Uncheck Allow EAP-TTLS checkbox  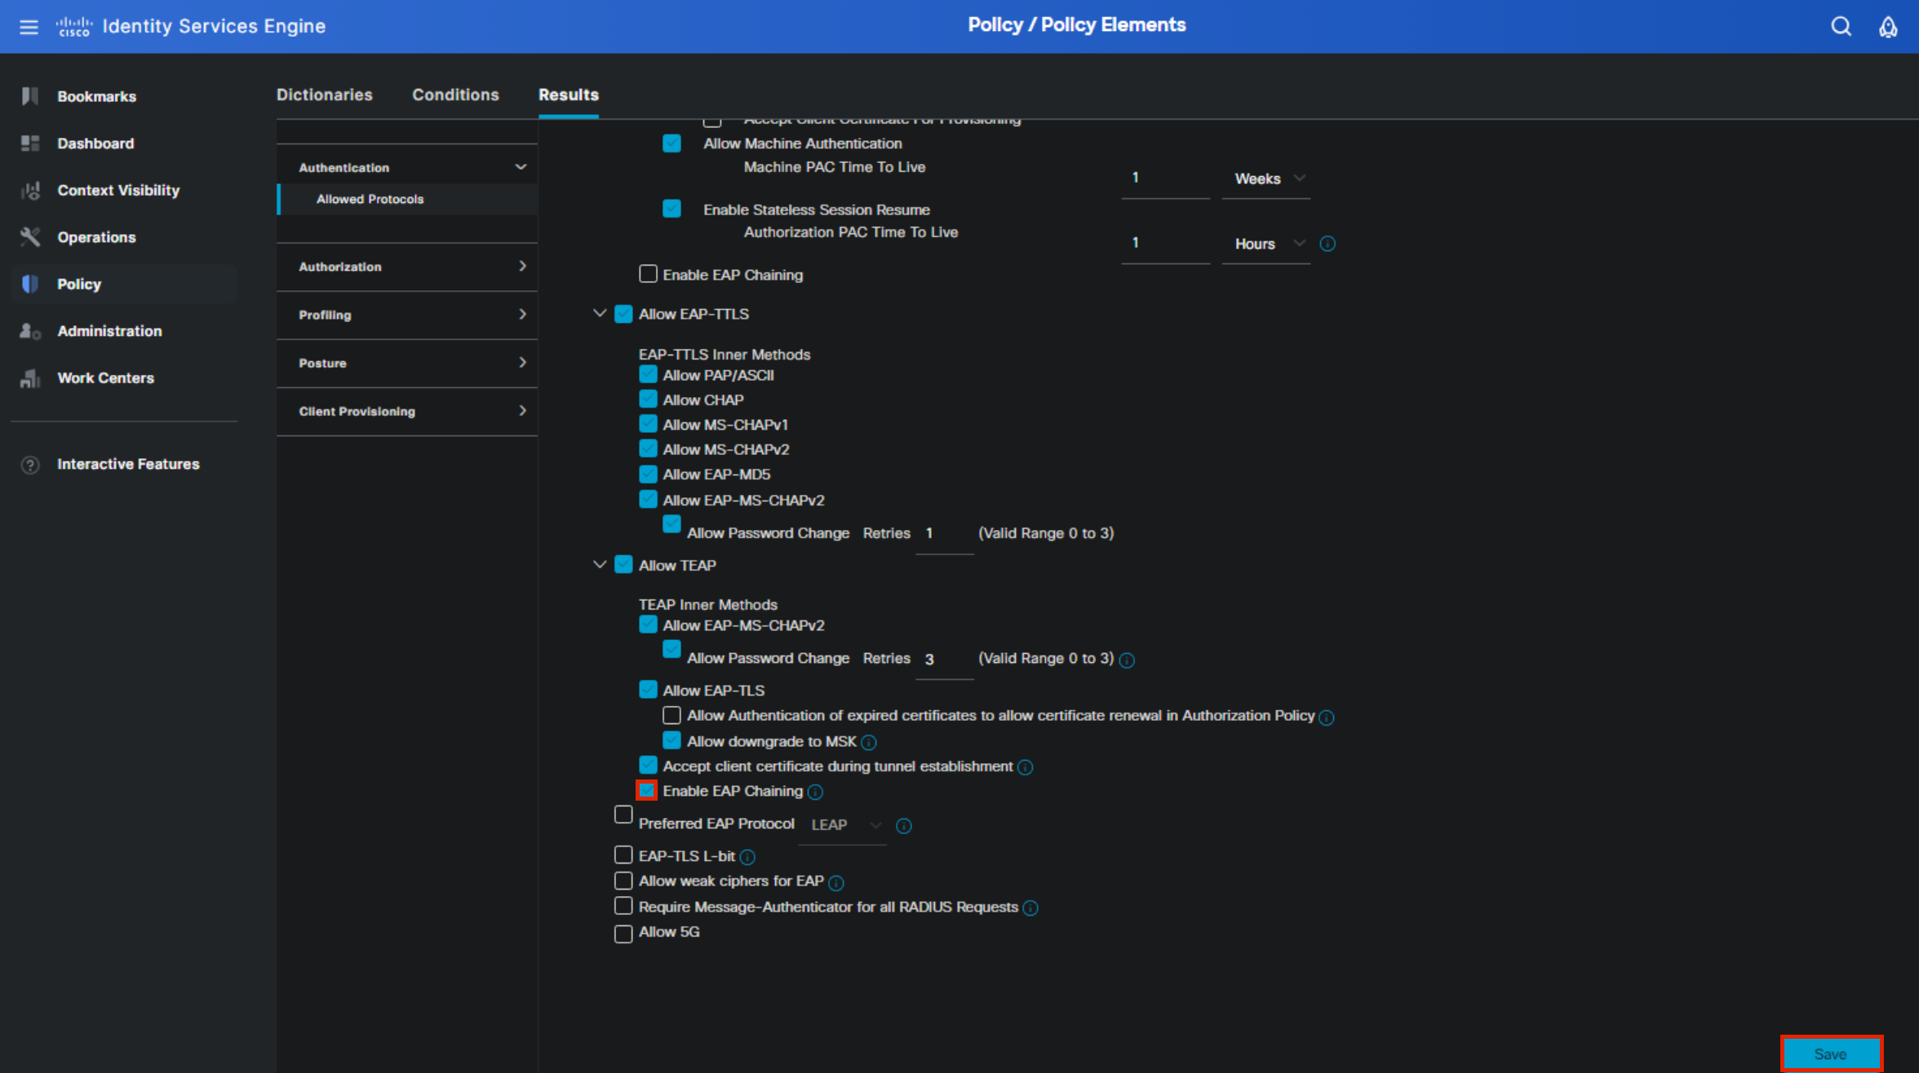[623, 314]
